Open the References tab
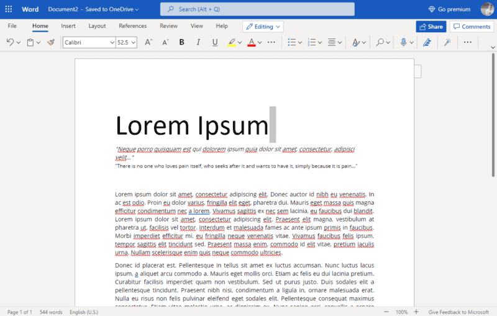Screen dimensions: 497x316 click(133, 26)
